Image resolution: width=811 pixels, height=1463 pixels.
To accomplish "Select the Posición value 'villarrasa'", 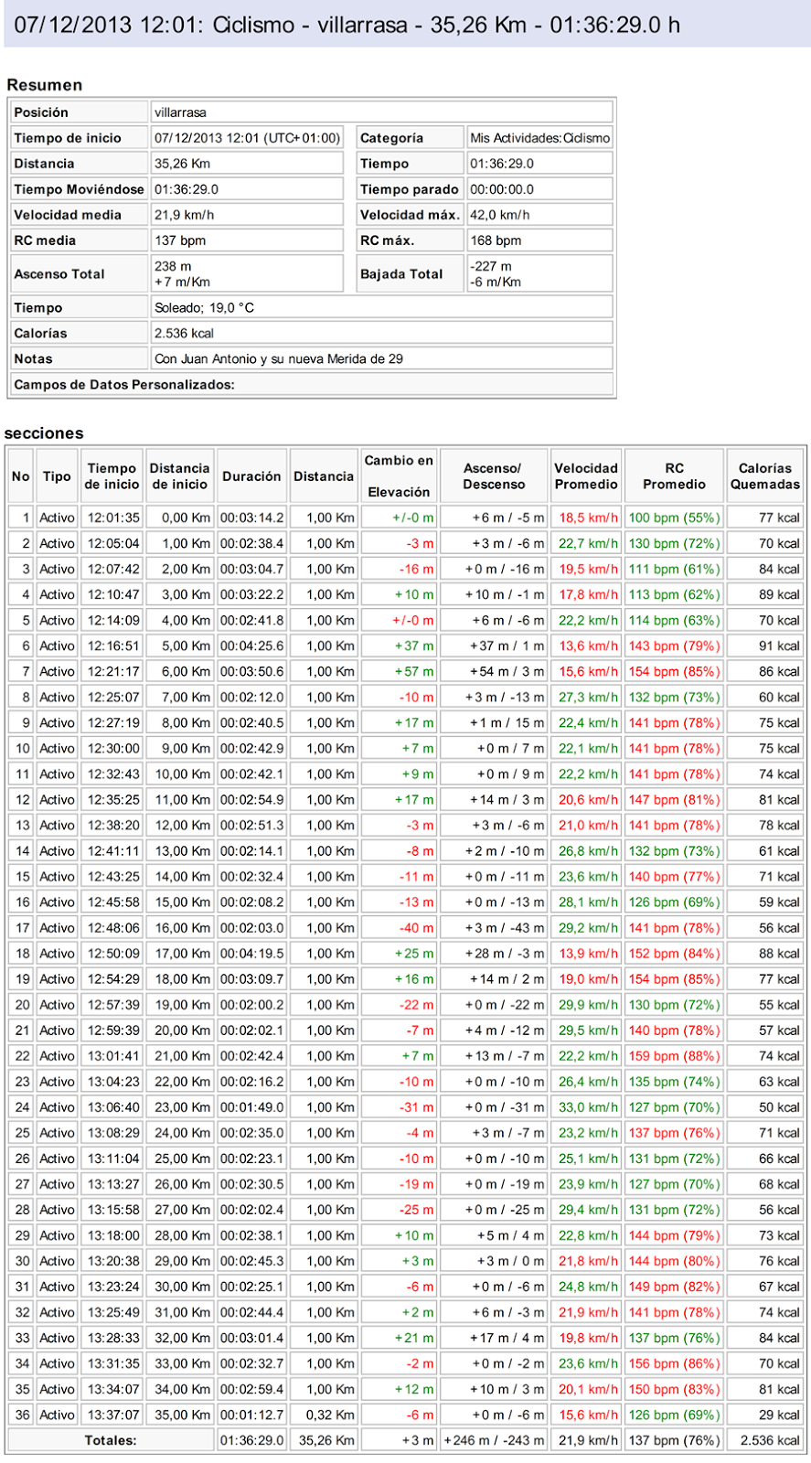I will coord(180,112).
